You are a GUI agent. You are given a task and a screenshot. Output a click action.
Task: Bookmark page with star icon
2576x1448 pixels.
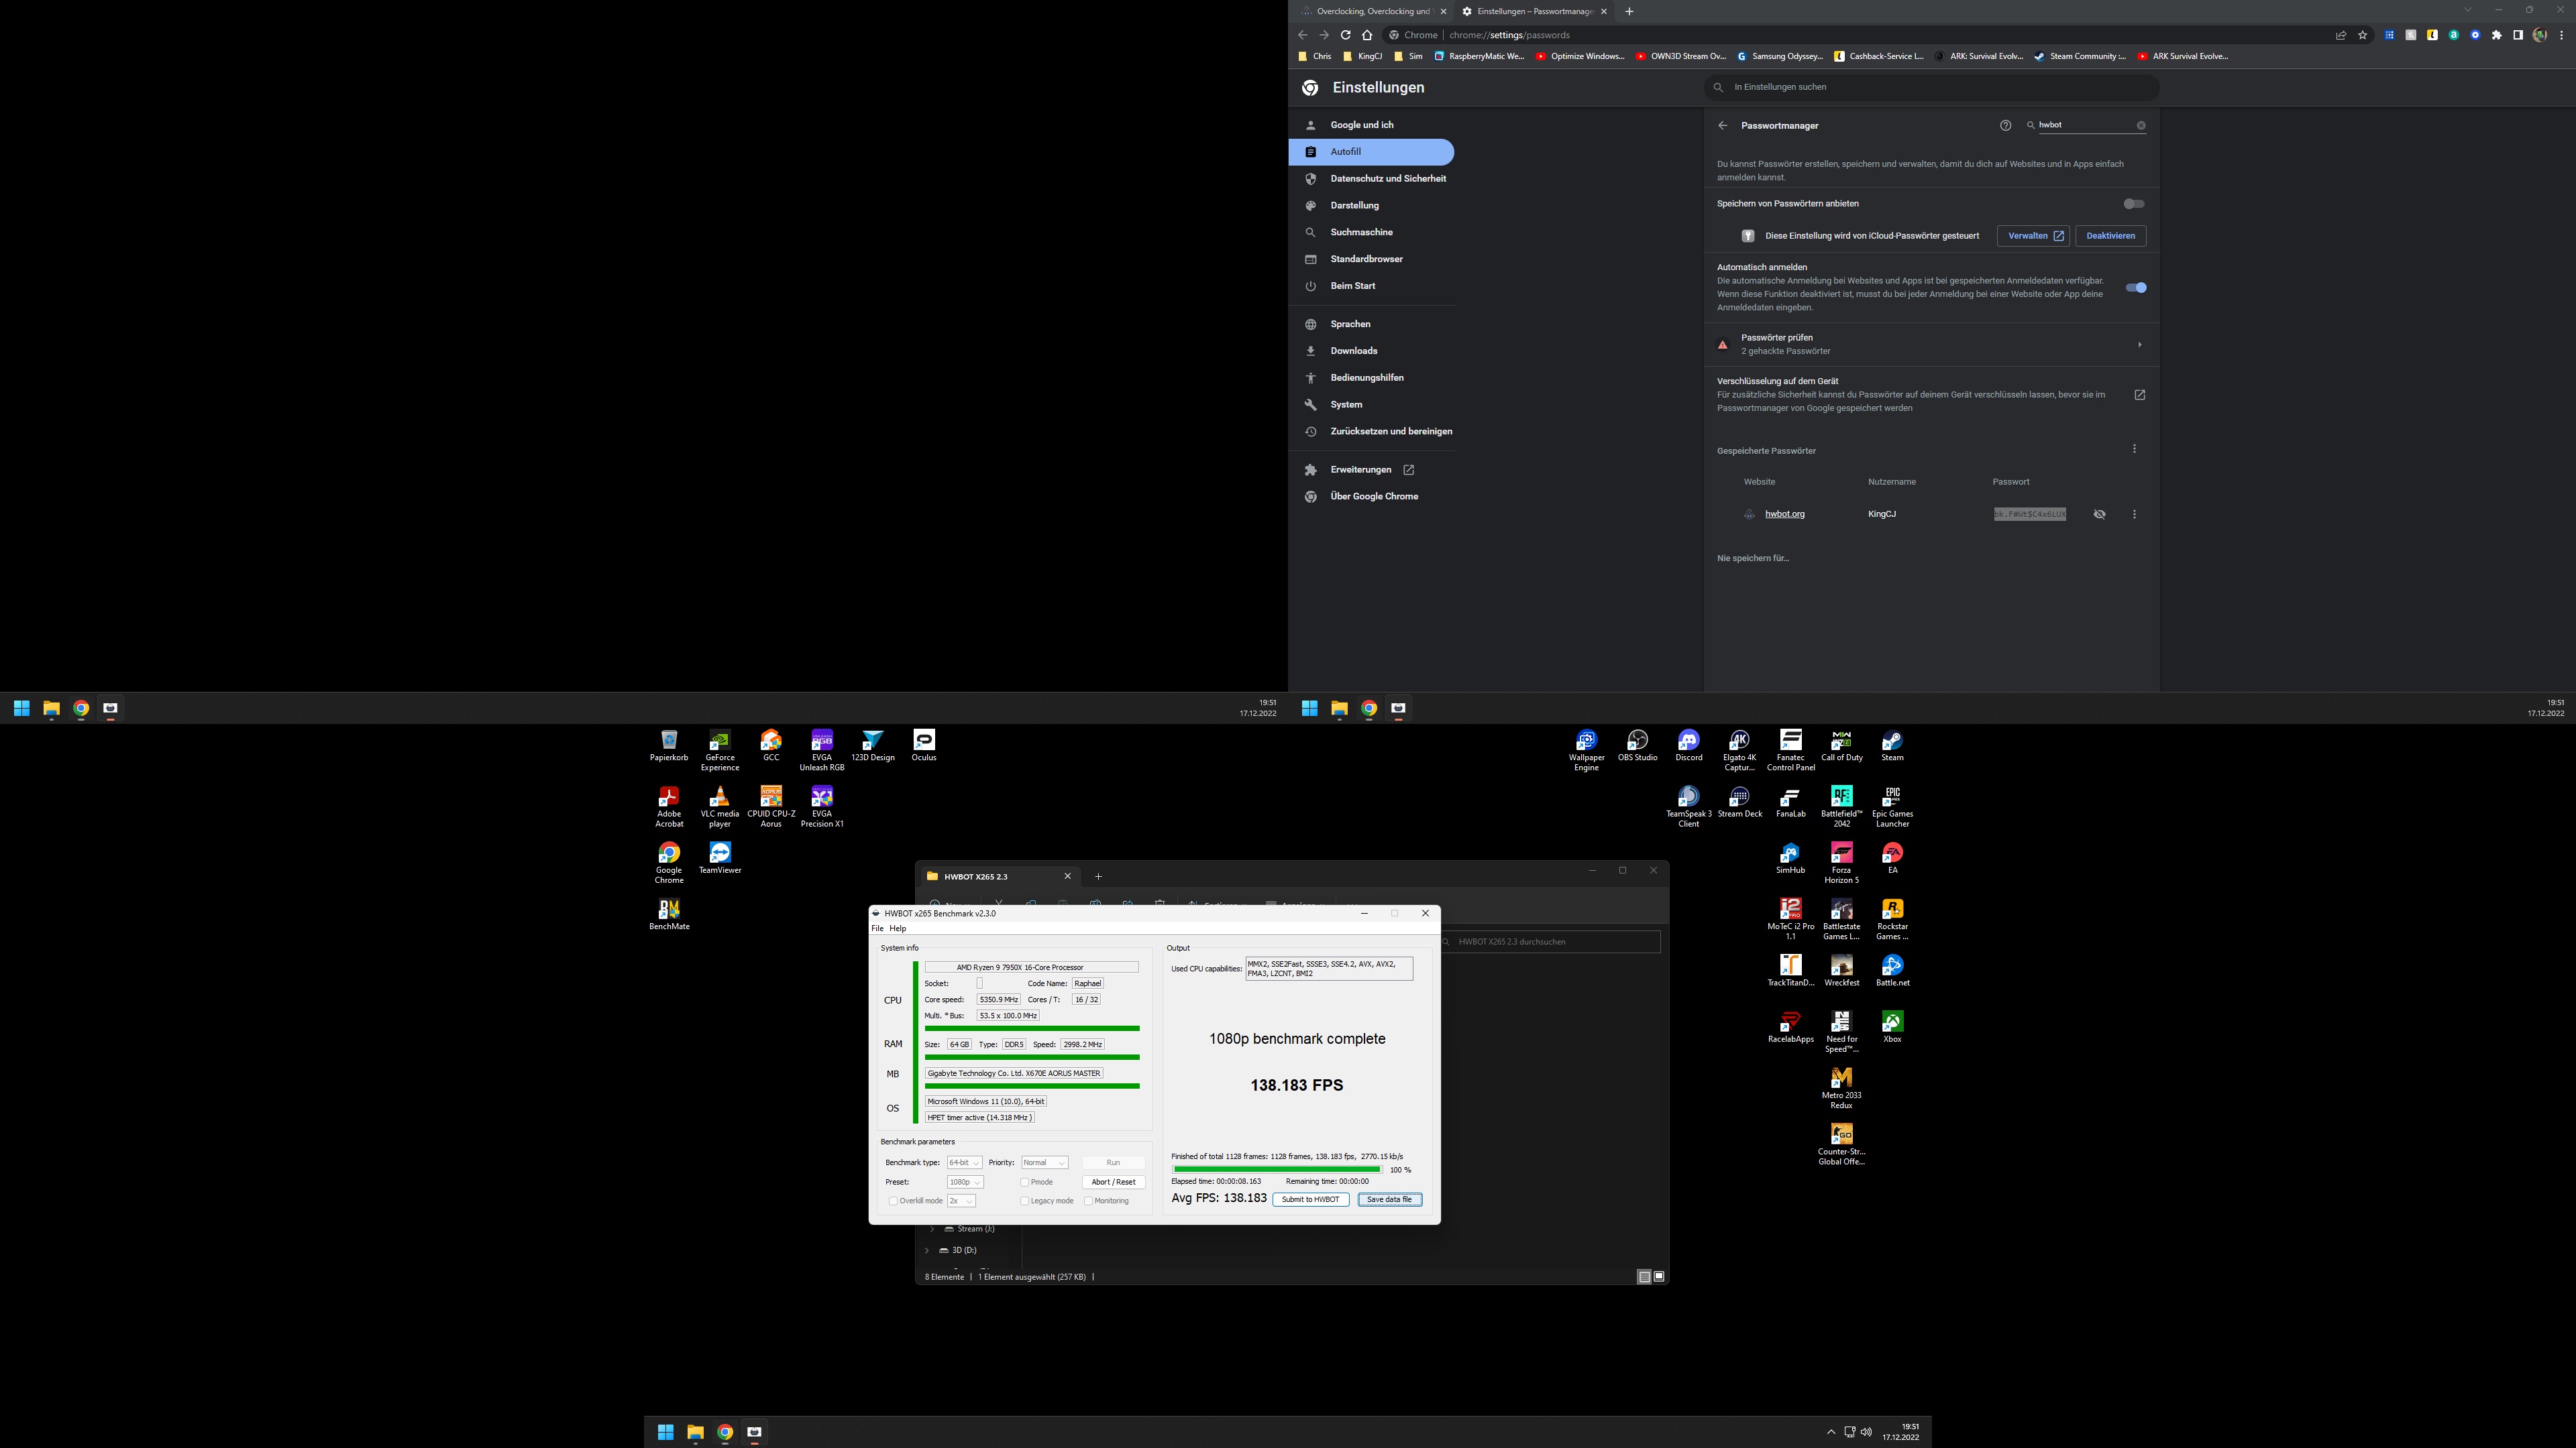click(2363, 35)
